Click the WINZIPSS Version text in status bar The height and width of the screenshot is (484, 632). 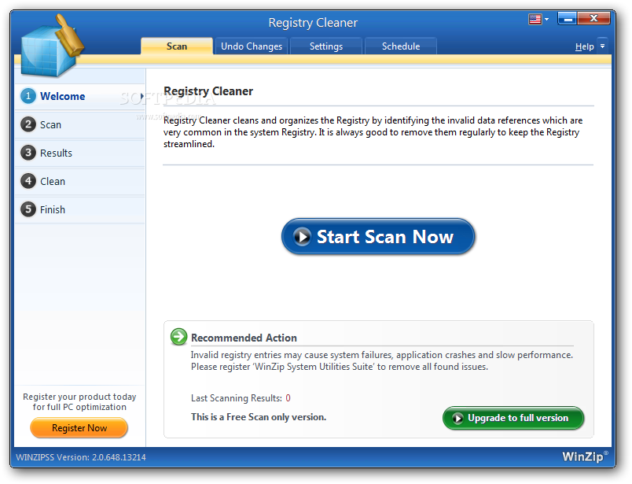[x=81, y=457]
